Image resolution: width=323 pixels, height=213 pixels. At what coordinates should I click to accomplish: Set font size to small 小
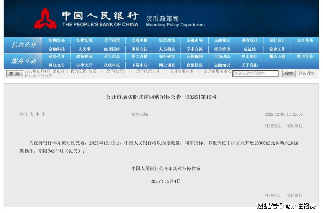(43, 114)
